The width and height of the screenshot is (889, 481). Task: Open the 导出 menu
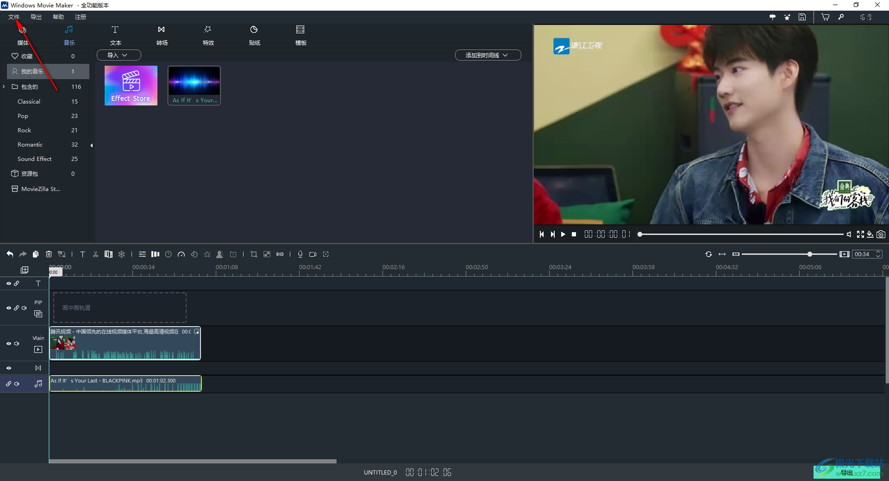[x=36, y=17]
